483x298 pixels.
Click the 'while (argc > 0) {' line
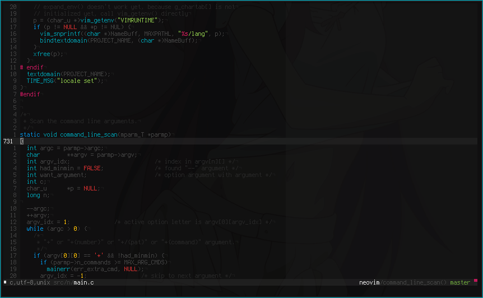coord(57,229)
